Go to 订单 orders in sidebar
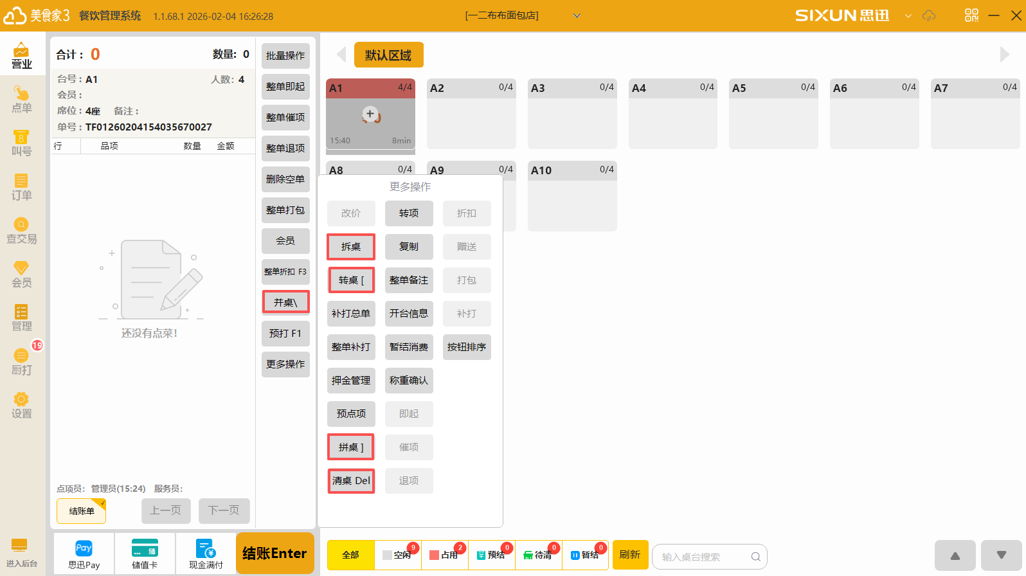Screen dimensions: 1026x576 point(21,186)
